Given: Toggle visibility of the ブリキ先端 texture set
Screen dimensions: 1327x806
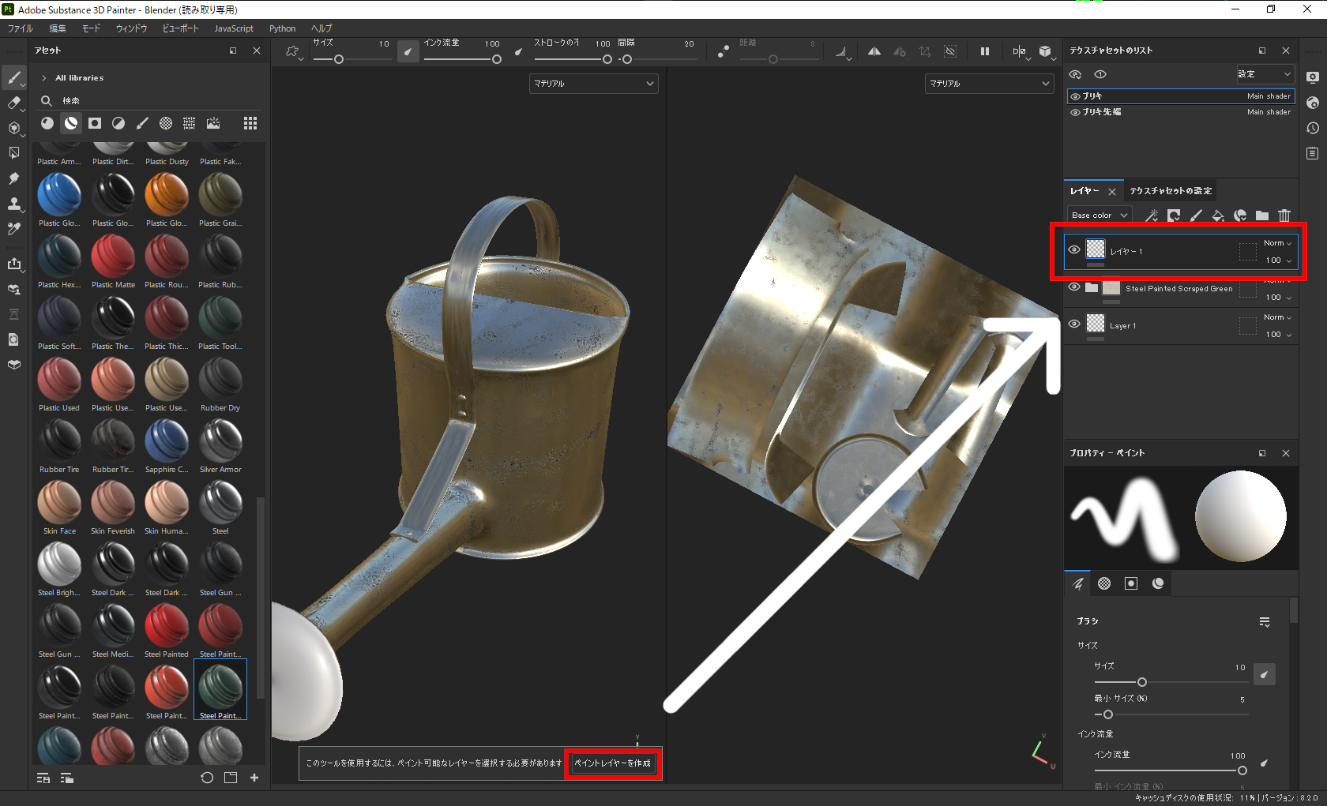Looking at the screenshot, I should [x=1075, y=112].
